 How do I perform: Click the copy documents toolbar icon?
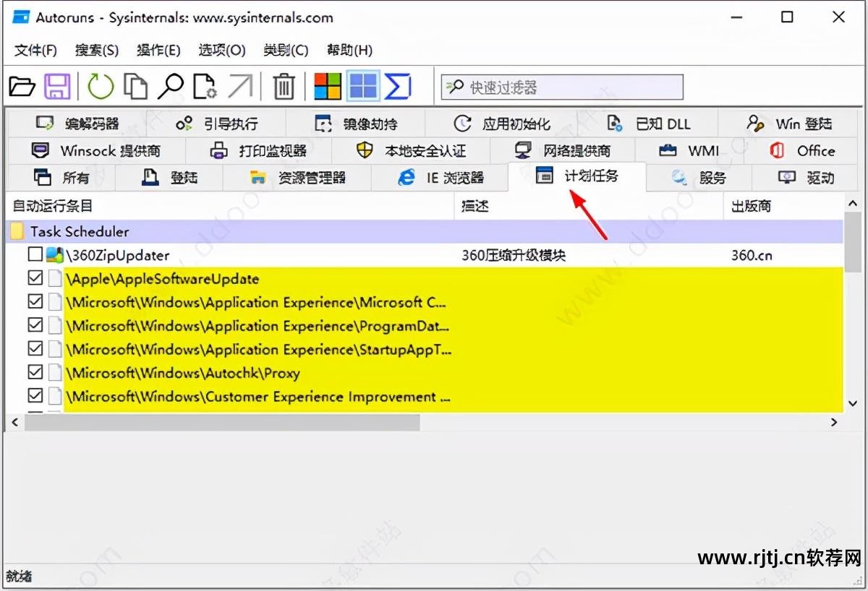tap(135, 87)
